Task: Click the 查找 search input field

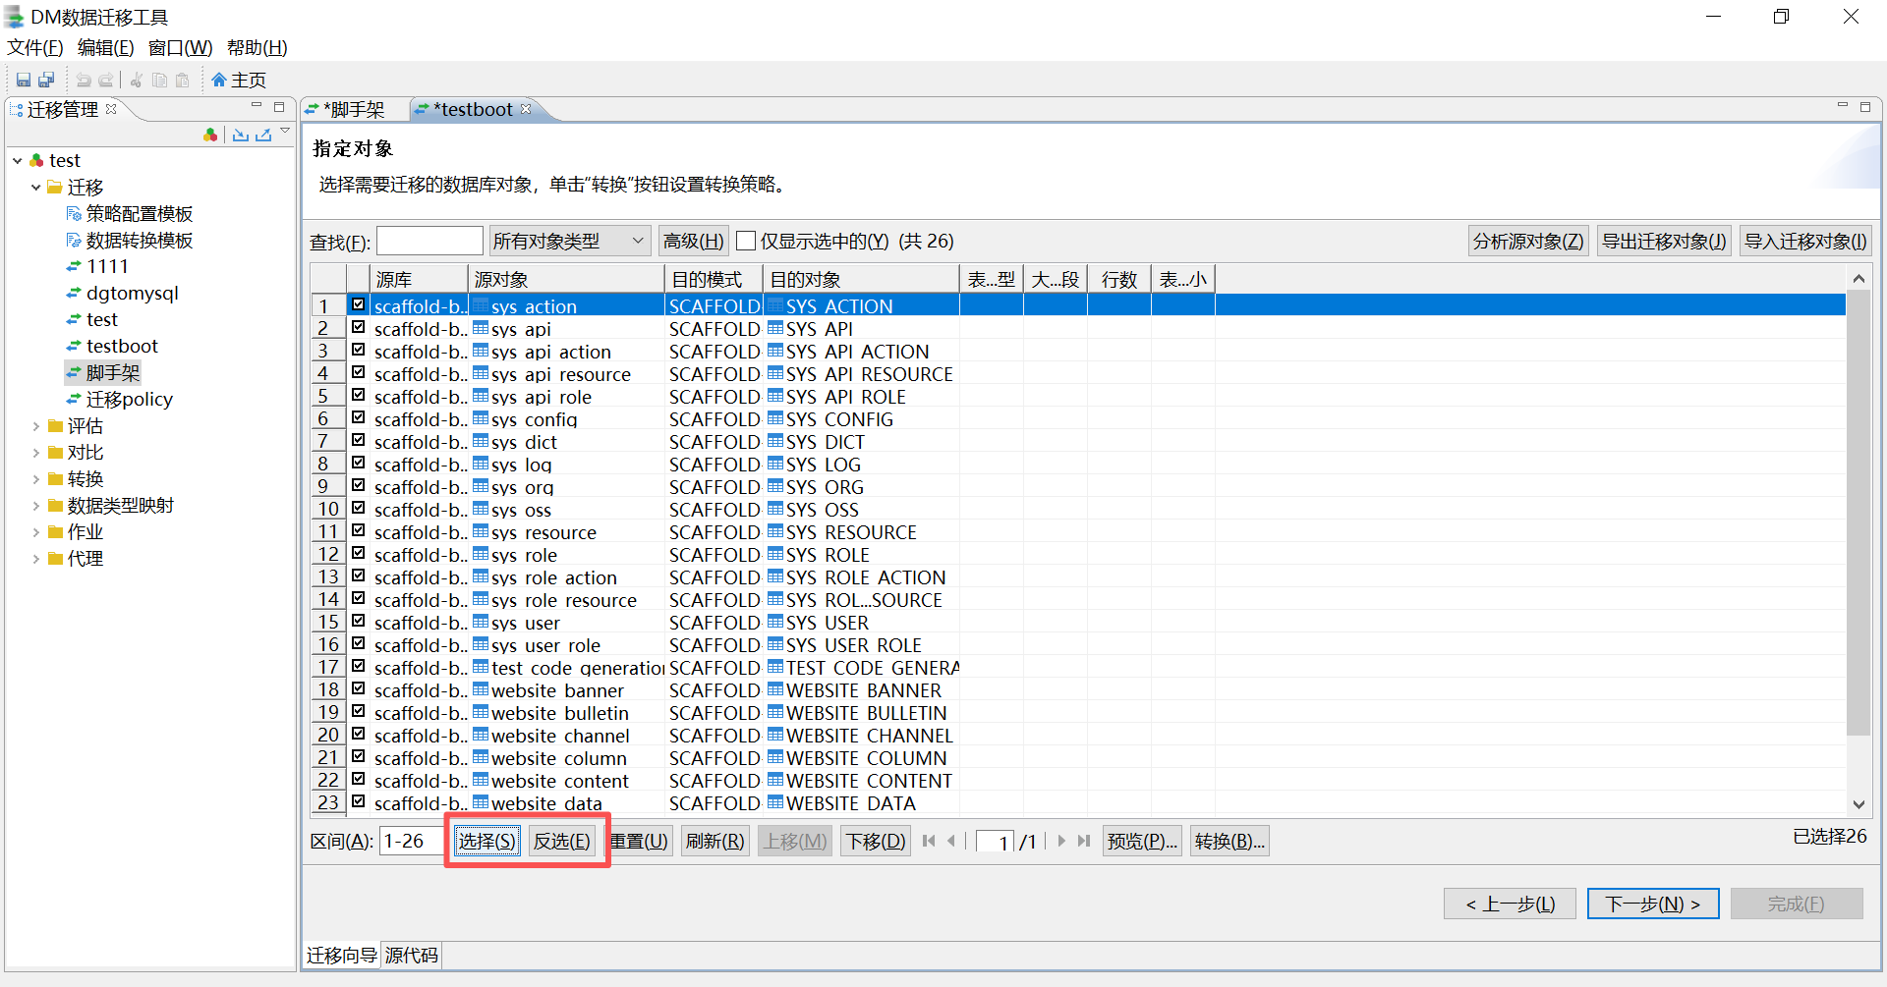Action: pos(429,241)
